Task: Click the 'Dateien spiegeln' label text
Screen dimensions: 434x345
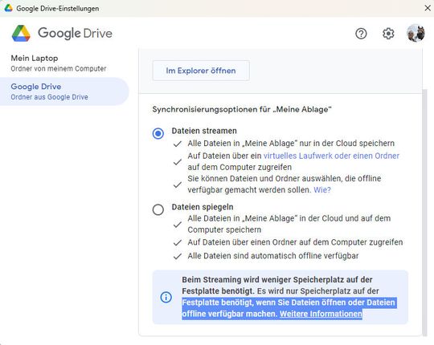Action: pyautogui.click(x=203, y=207)
